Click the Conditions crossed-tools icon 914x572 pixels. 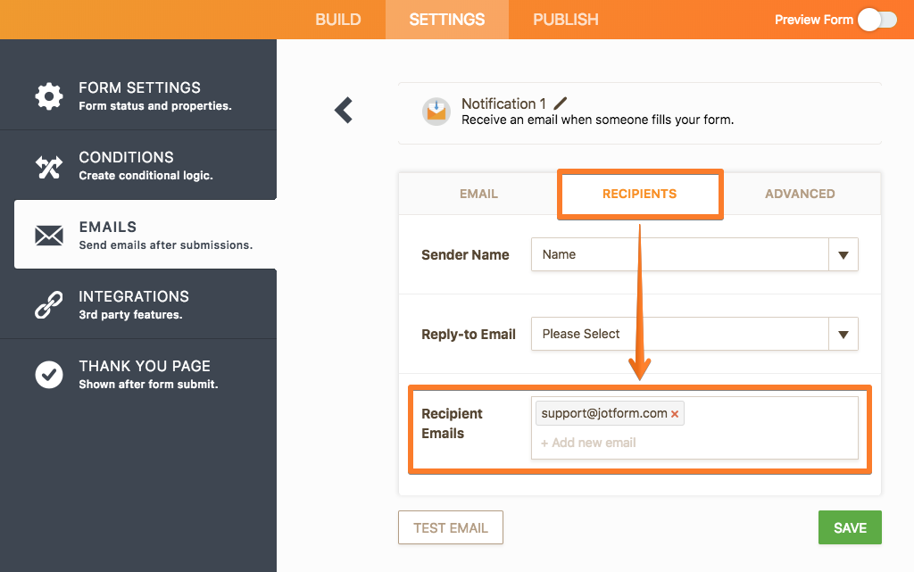coord(49,165)
